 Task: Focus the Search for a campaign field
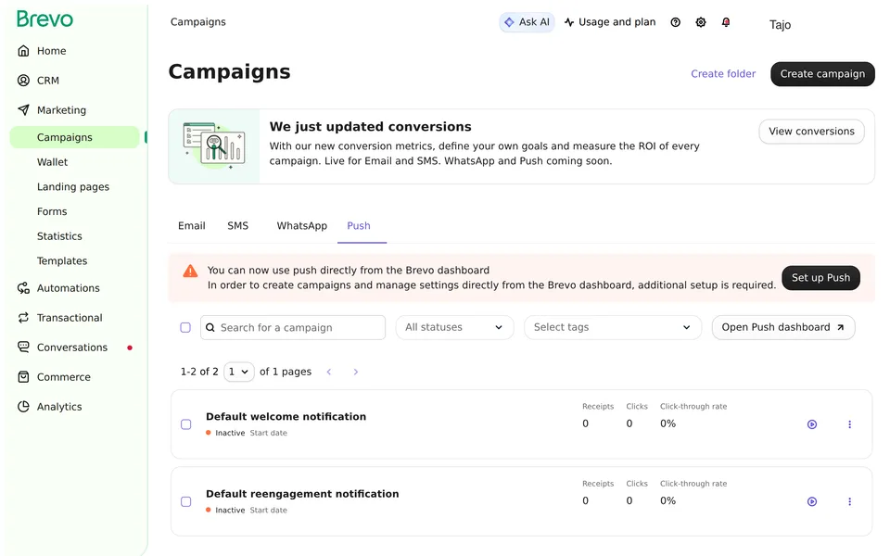[x=293, y=327]
